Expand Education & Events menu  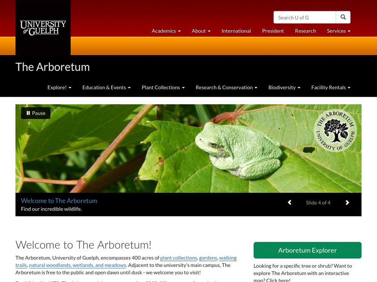tap(107, 87)
